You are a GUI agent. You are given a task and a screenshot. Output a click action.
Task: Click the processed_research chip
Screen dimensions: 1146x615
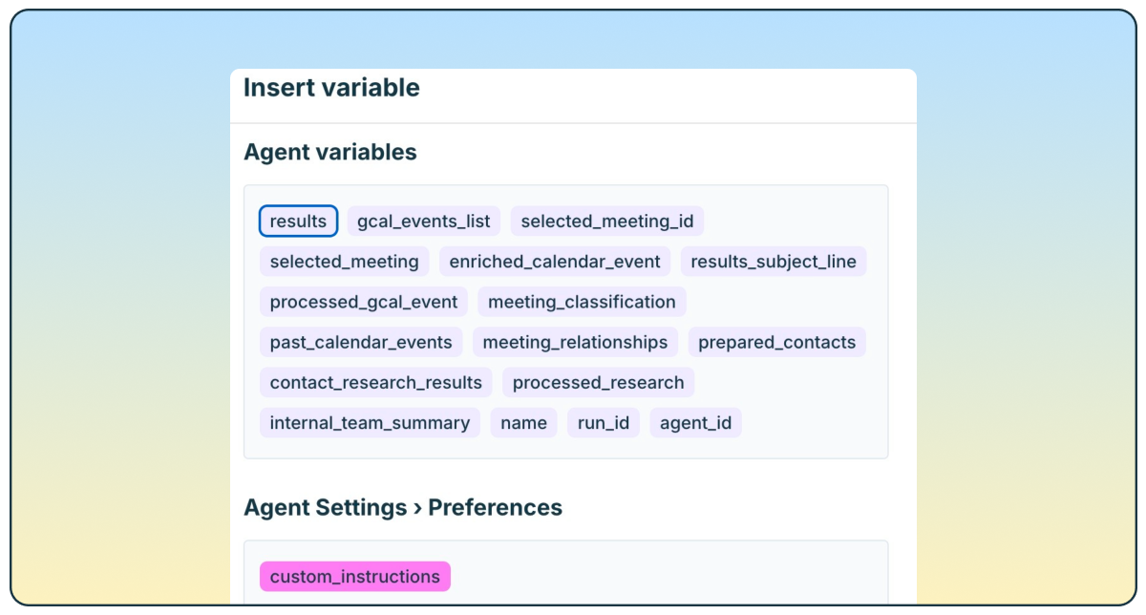point(598,382)
